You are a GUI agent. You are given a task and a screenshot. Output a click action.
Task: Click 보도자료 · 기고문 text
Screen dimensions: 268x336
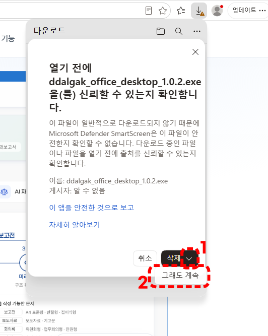point(40,320)
